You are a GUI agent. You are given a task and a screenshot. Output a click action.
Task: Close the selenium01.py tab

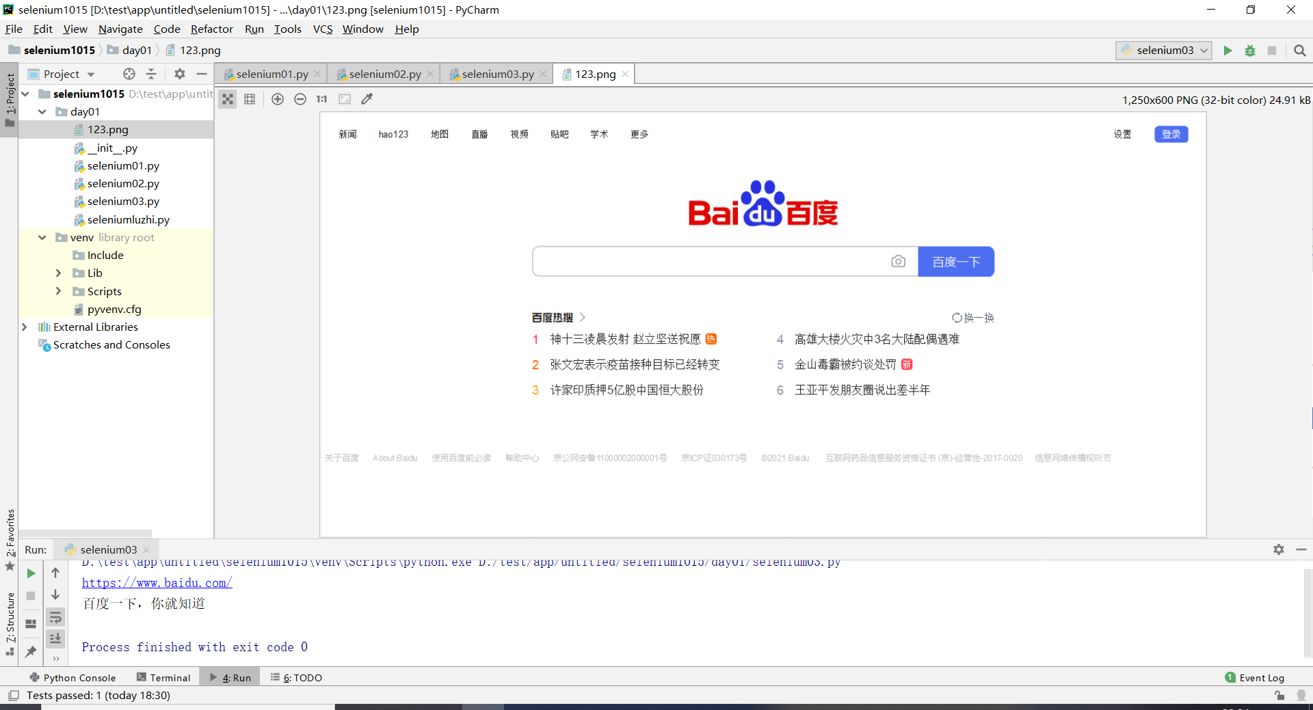click(317, 74)
